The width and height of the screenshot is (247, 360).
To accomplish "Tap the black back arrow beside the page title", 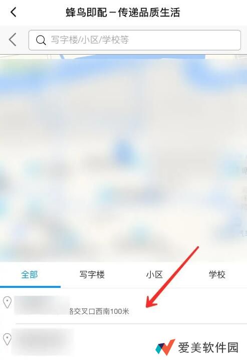I will click(x=14, y=12).
